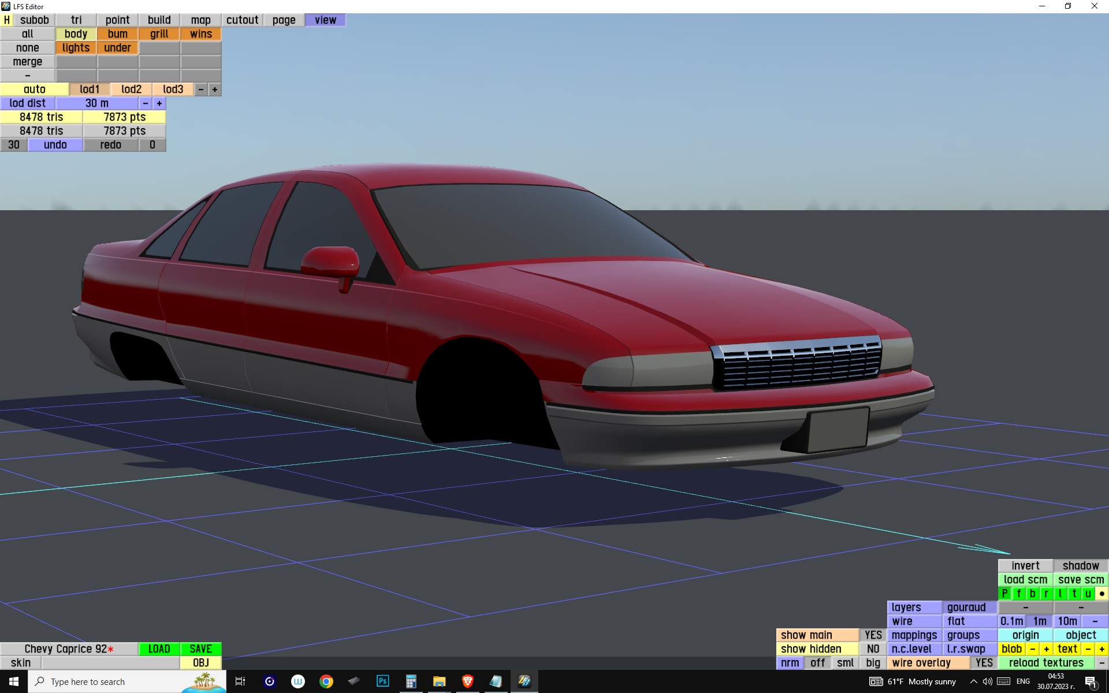Open Brave browser from the taskbar
The width and height of the screenshot is (1109, 693).
(x=468, y=681)
